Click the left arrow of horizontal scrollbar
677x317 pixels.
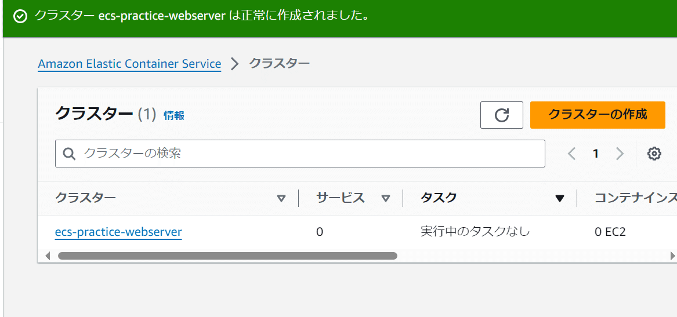48,256
